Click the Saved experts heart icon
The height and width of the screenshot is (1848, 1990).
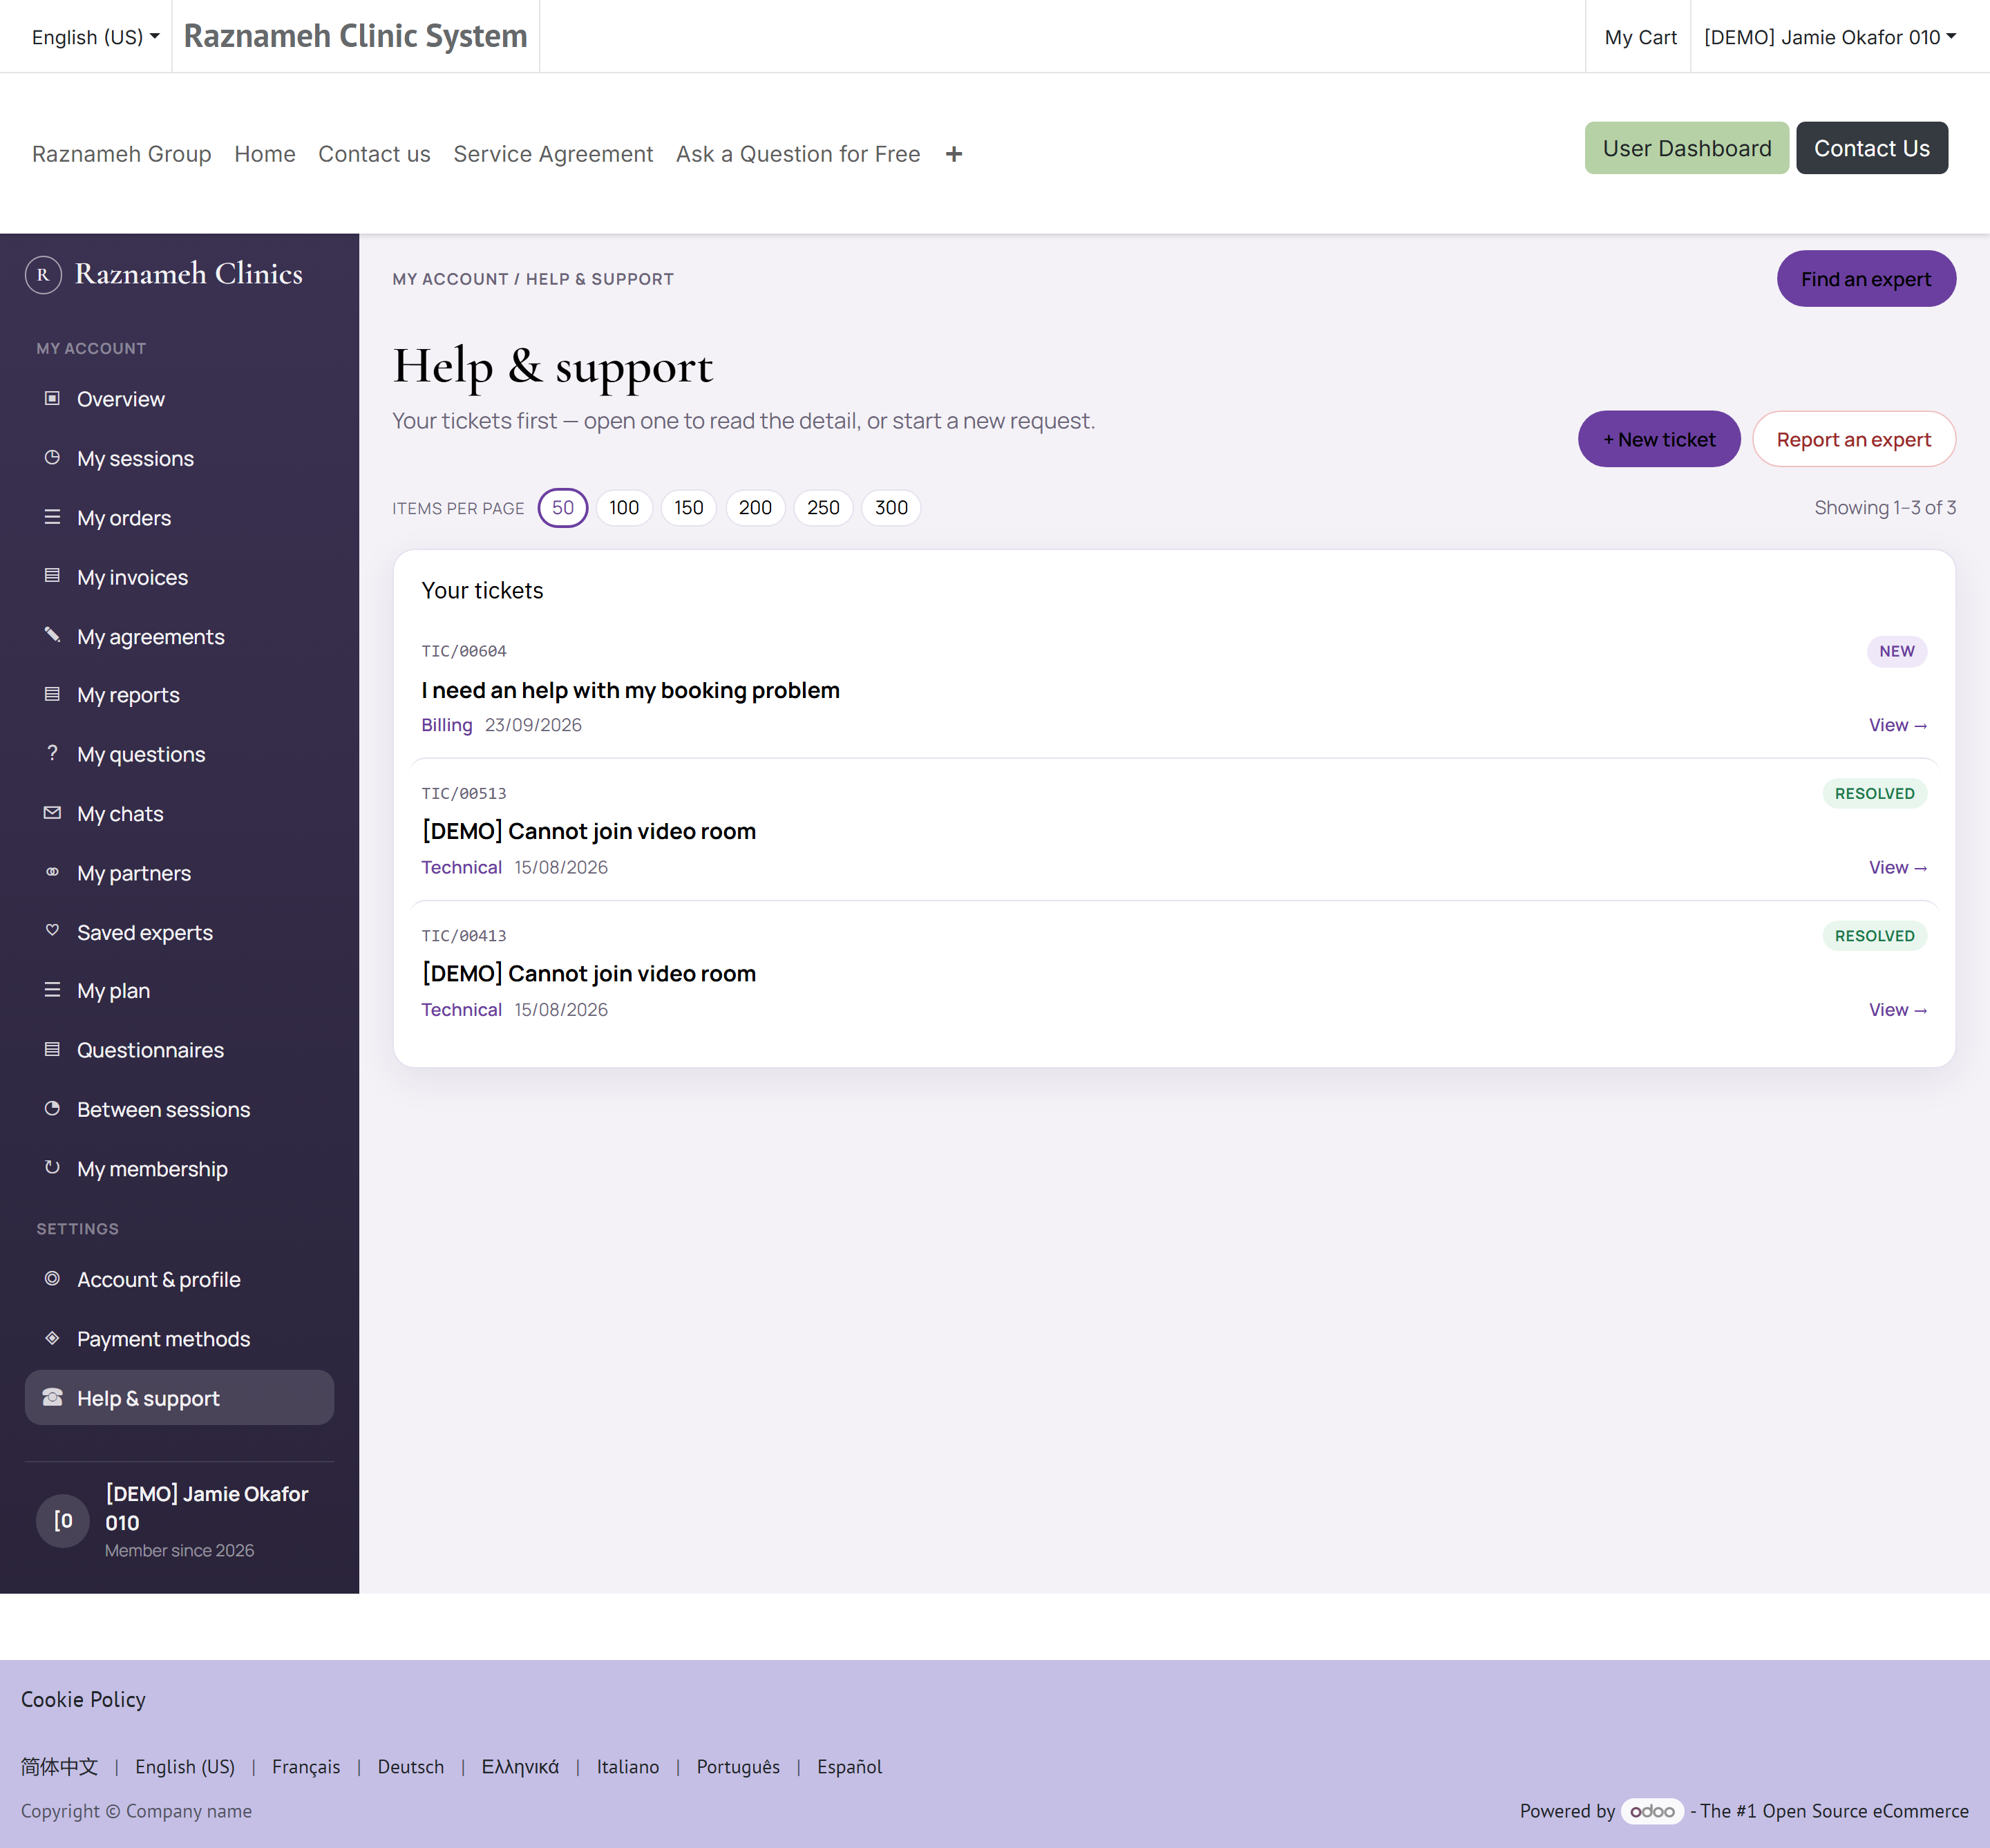tap(52, 931)
